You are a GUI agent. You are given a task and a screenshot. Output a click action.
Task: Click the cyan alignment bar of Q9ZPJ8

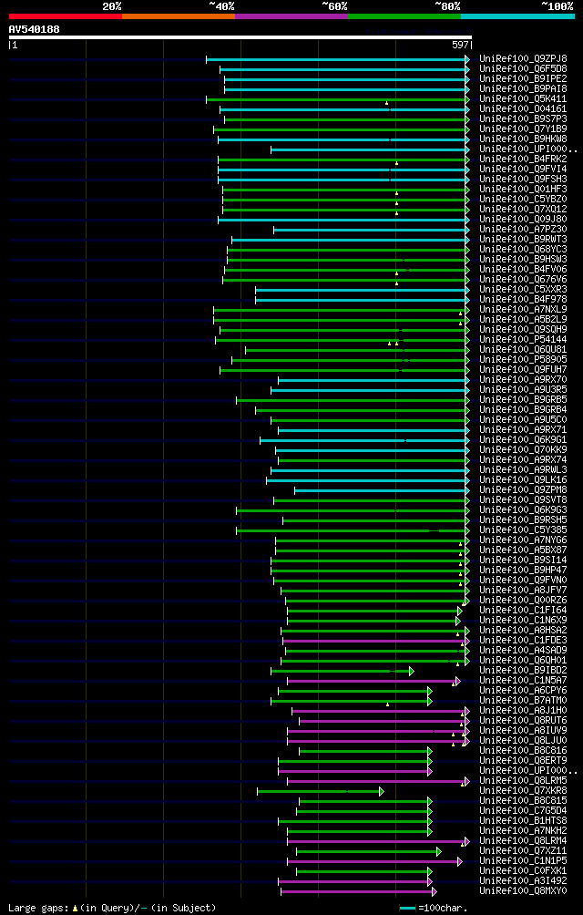338,59
